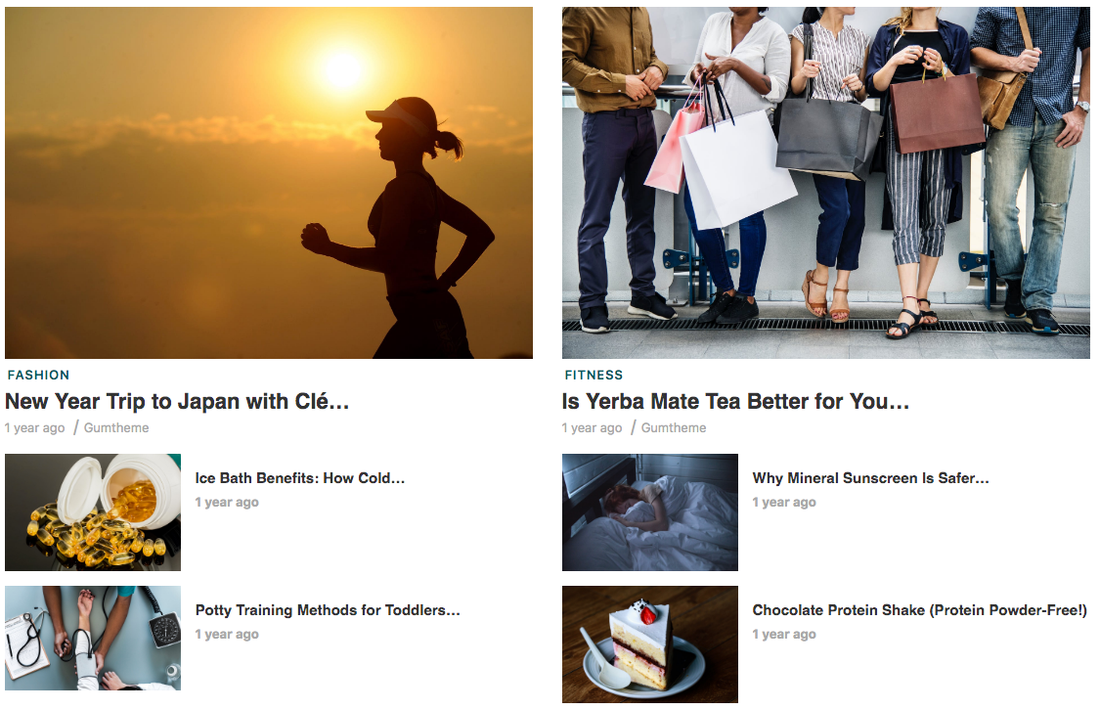Viewport: 1100px width, 710px height.
Task: Click '1 year ago' under Ice Bath Benefits
Action: click(x=227, y=502)
